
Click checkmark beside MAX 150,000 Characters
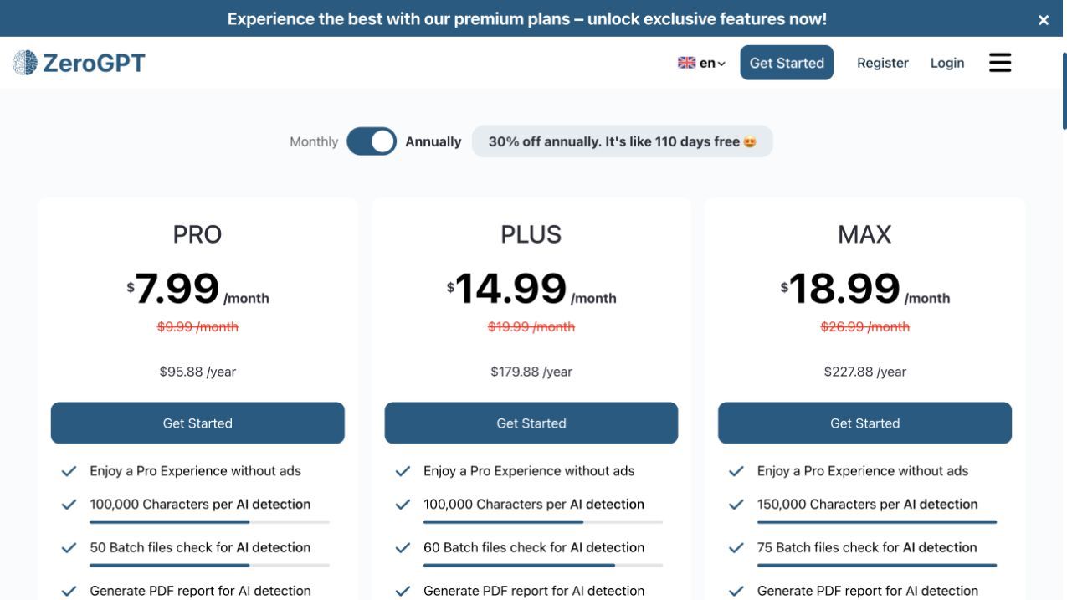[736, 505]
